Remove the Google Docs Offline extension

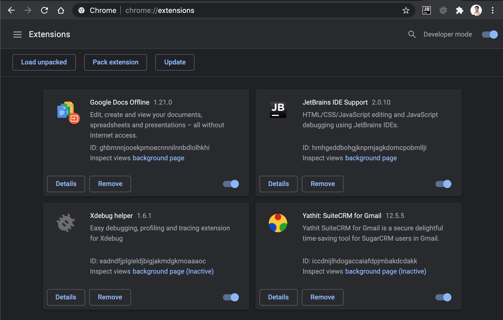(x=110, y=183)
